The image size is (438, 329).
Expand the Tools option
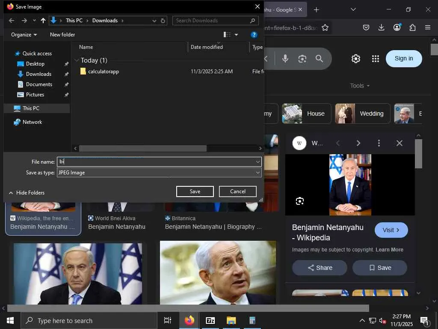pyautogui.click(x=360, y=86)
